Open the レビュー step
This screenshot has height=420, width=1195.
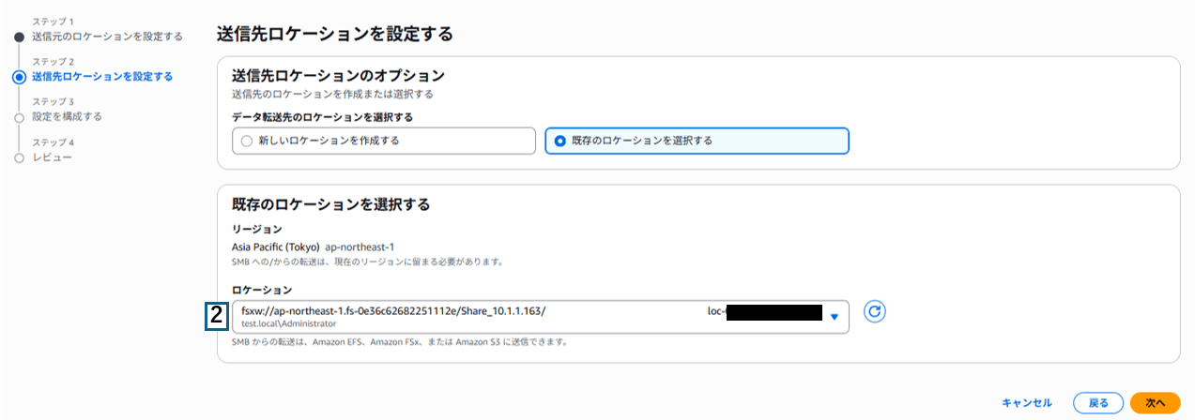click(x=52, y=157)
